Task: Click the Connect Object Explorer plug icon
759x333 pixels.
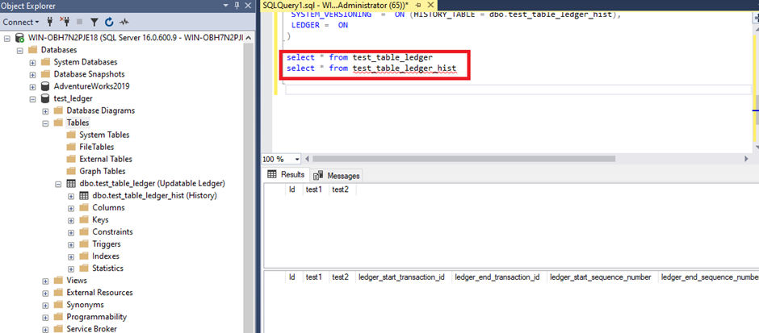Action: coord(50,22)
